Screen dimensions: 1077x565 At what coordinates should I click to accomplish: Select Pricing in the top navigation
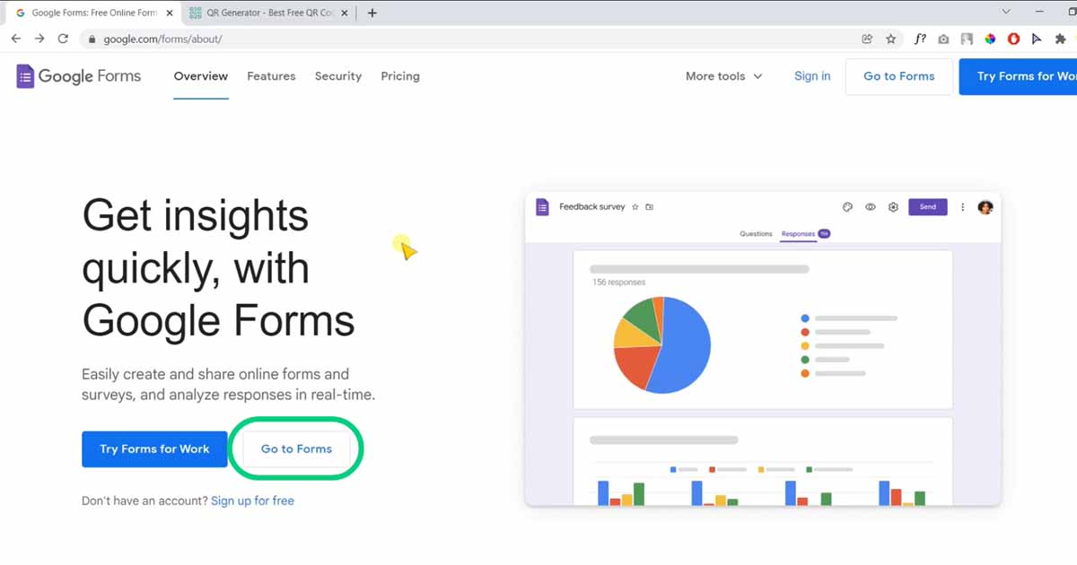[400, 76]
